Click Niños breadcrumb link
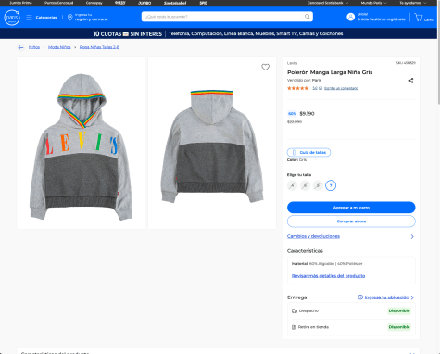440x354 pixels. (x=34, y=47)
